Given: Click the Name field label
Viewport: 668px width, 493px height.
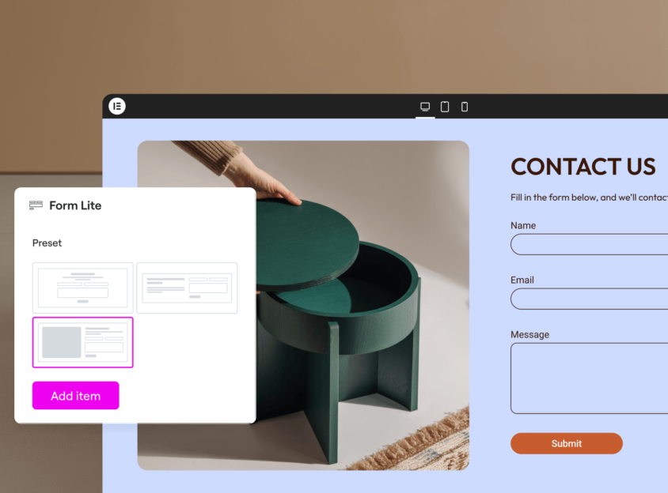Looking at the screenshot, I should coord(523,225).
